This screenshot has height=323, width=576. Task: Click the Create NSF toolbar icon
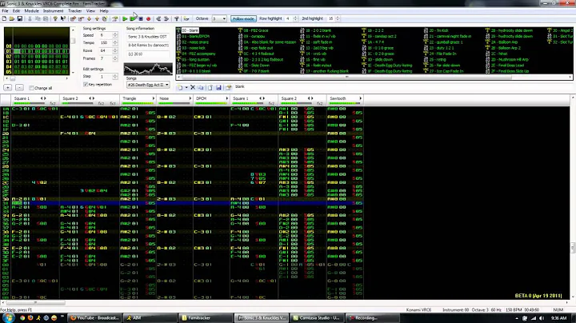click(186, 18)
